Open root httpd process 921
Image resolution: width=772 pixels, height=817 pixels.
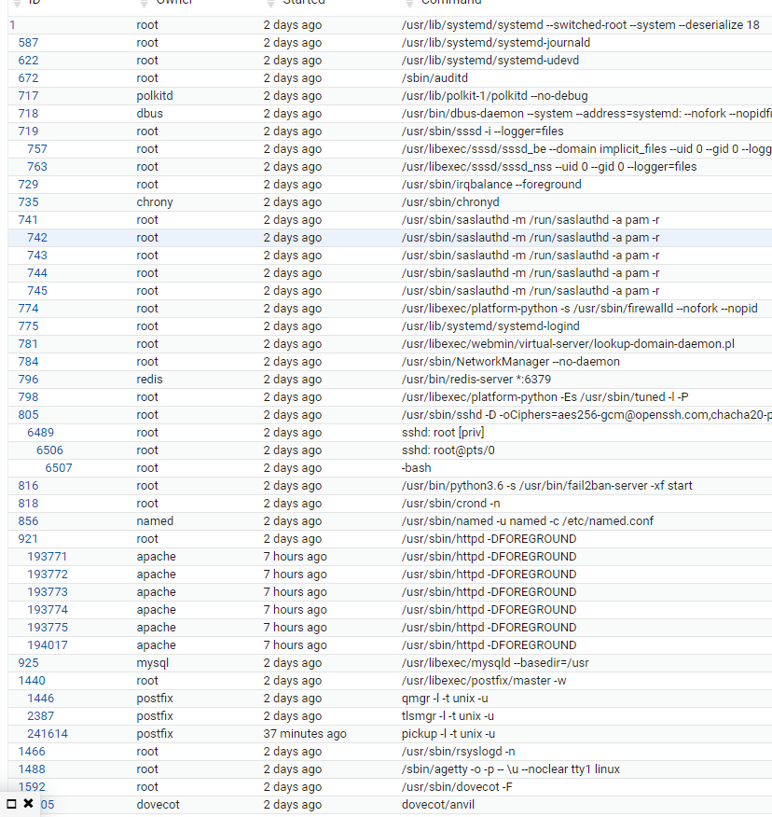pyautogui.click(x=28, y=539)
